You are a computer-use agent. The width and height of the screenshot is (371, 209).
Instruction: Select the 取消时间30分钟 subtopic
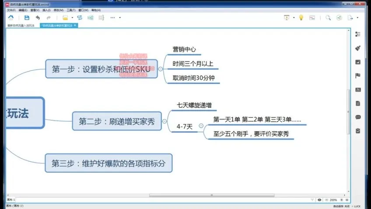193,78
